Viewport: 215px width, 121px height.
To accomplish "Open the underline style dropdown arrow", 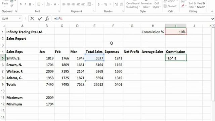I will tap(33, 4).
